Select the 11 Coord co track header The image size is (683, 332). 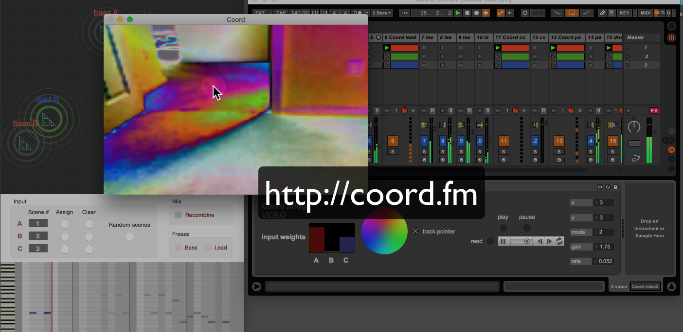point(511,37)
